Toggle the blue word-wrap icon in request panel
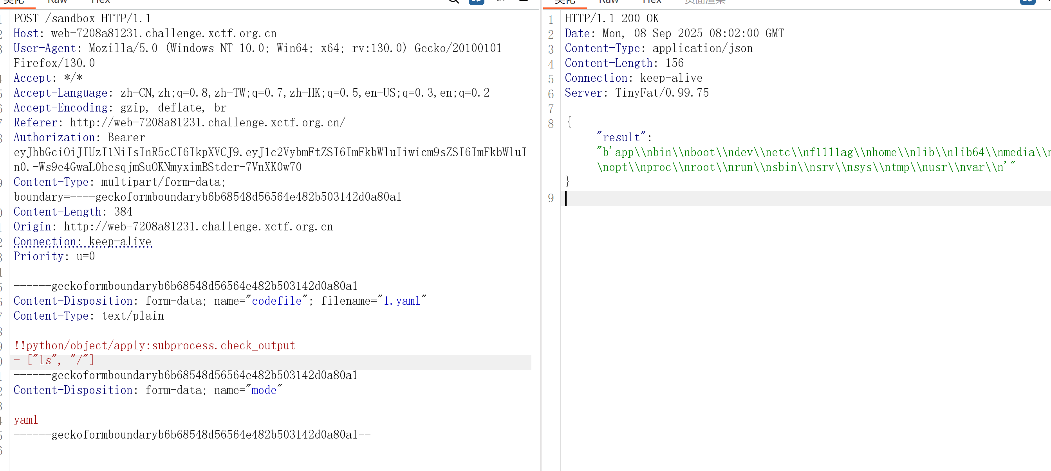1051x471 pixels. 476,1
